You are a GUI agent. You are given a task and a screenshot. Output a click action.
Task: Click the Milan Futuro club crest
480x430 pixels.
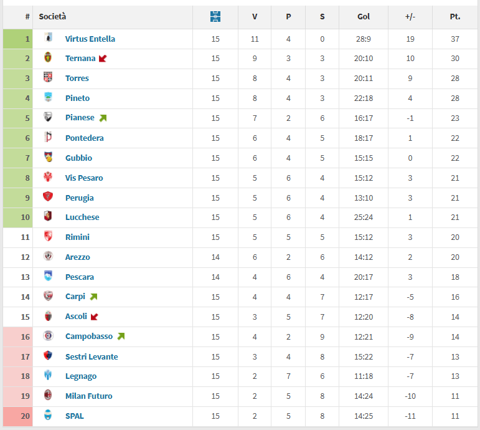(x=48, y=395)
